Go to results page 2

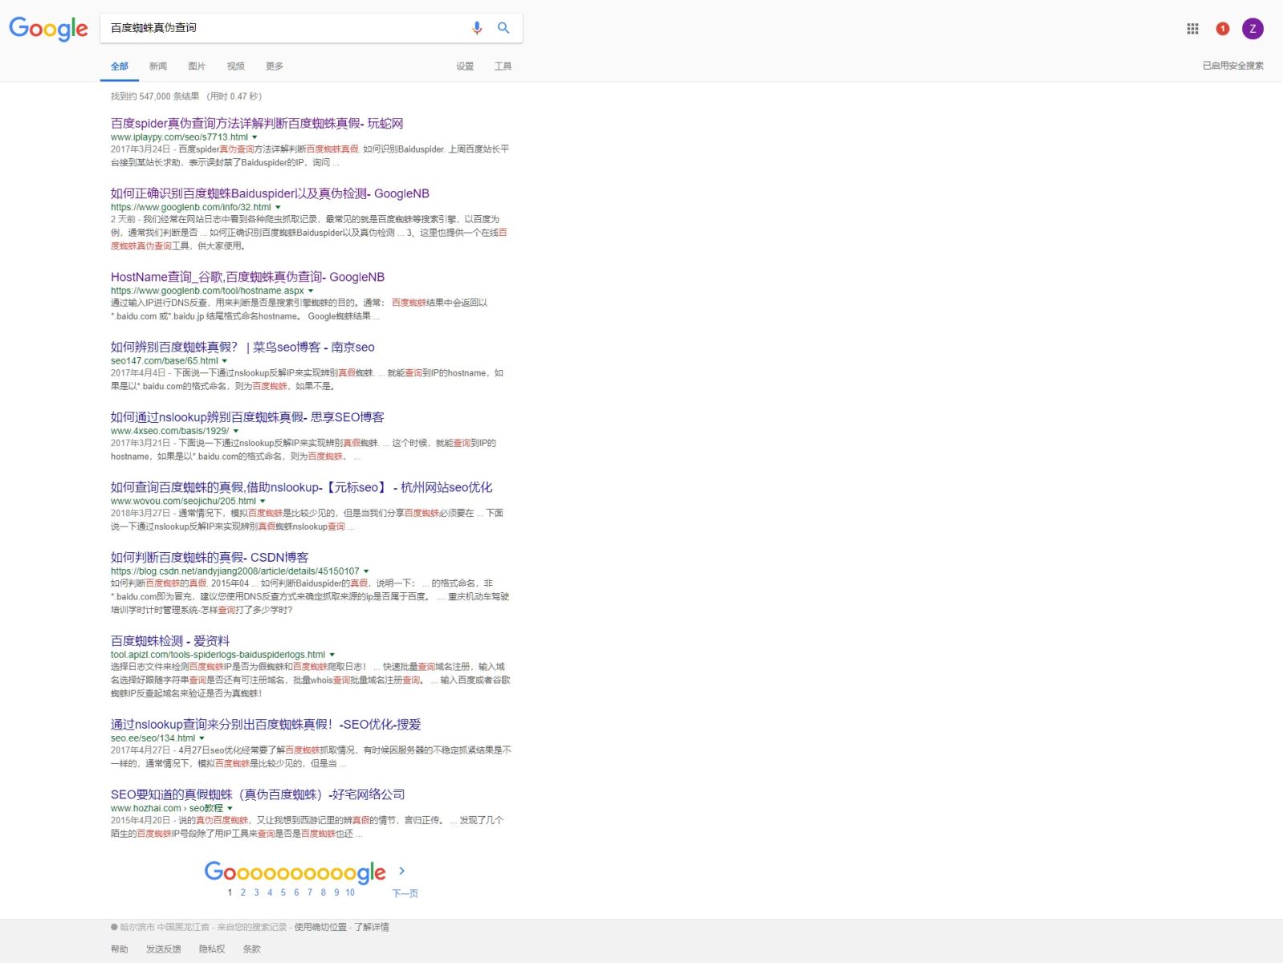pyautogui.click(x=243, y=892)
